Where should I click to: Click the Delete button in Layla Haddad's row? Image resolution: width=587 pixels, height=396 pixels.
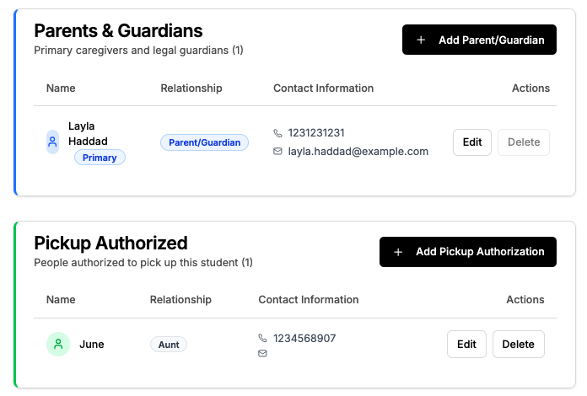point(524,142)
